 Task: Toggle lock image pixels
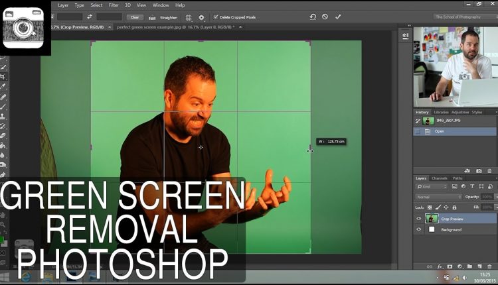[438, 207]
